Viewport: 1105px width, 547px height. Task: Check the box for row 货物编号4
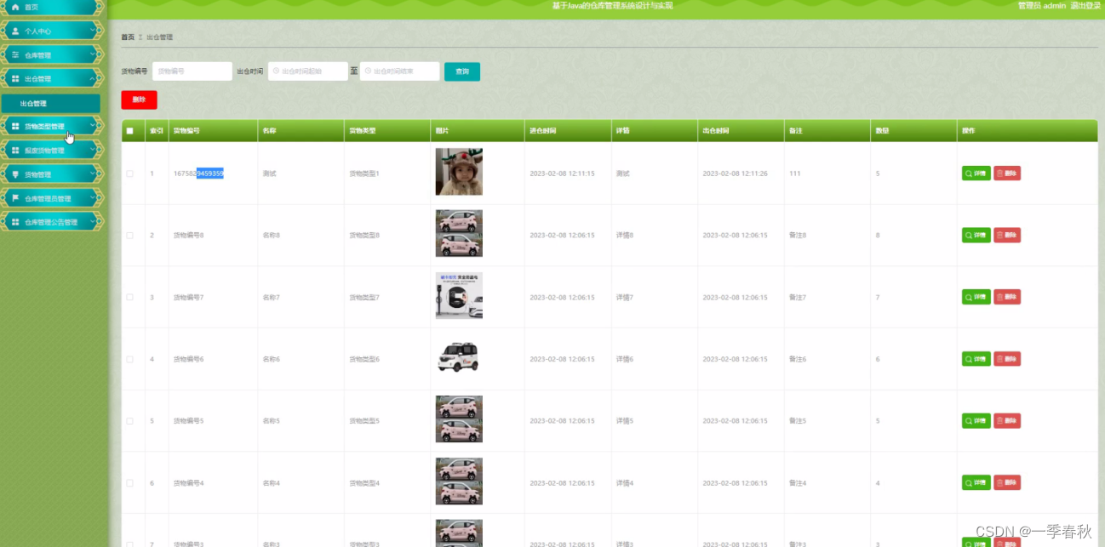[x=129, y=483]
